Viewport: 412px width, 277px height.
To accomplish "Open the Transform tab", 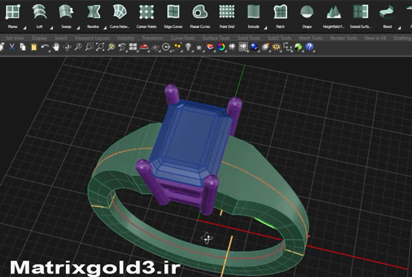I will point(152,38).
